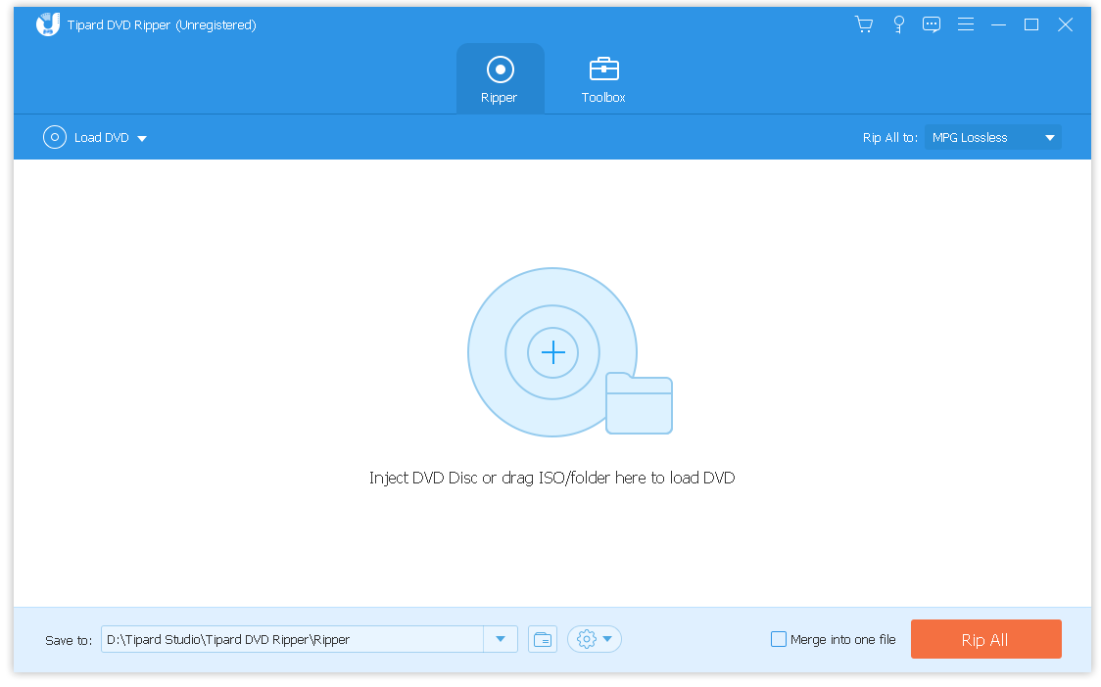The height and width of the screenshot is (687, 1101).
Task: Open the hamburger menu icon
Action: point(966,23)
